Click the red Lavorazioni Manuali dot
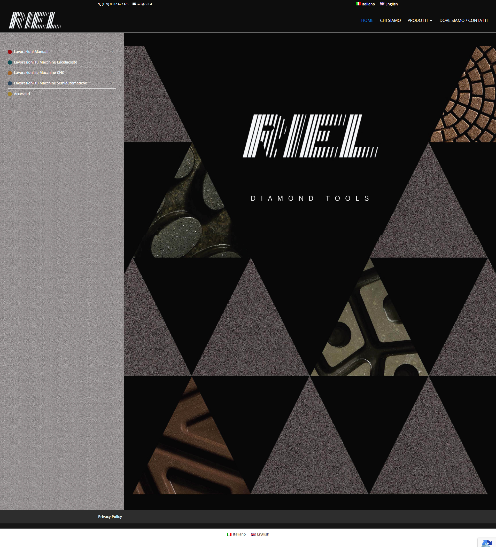Screen dimensions: 496x550 pyautogui.click(x=10, y=52)
